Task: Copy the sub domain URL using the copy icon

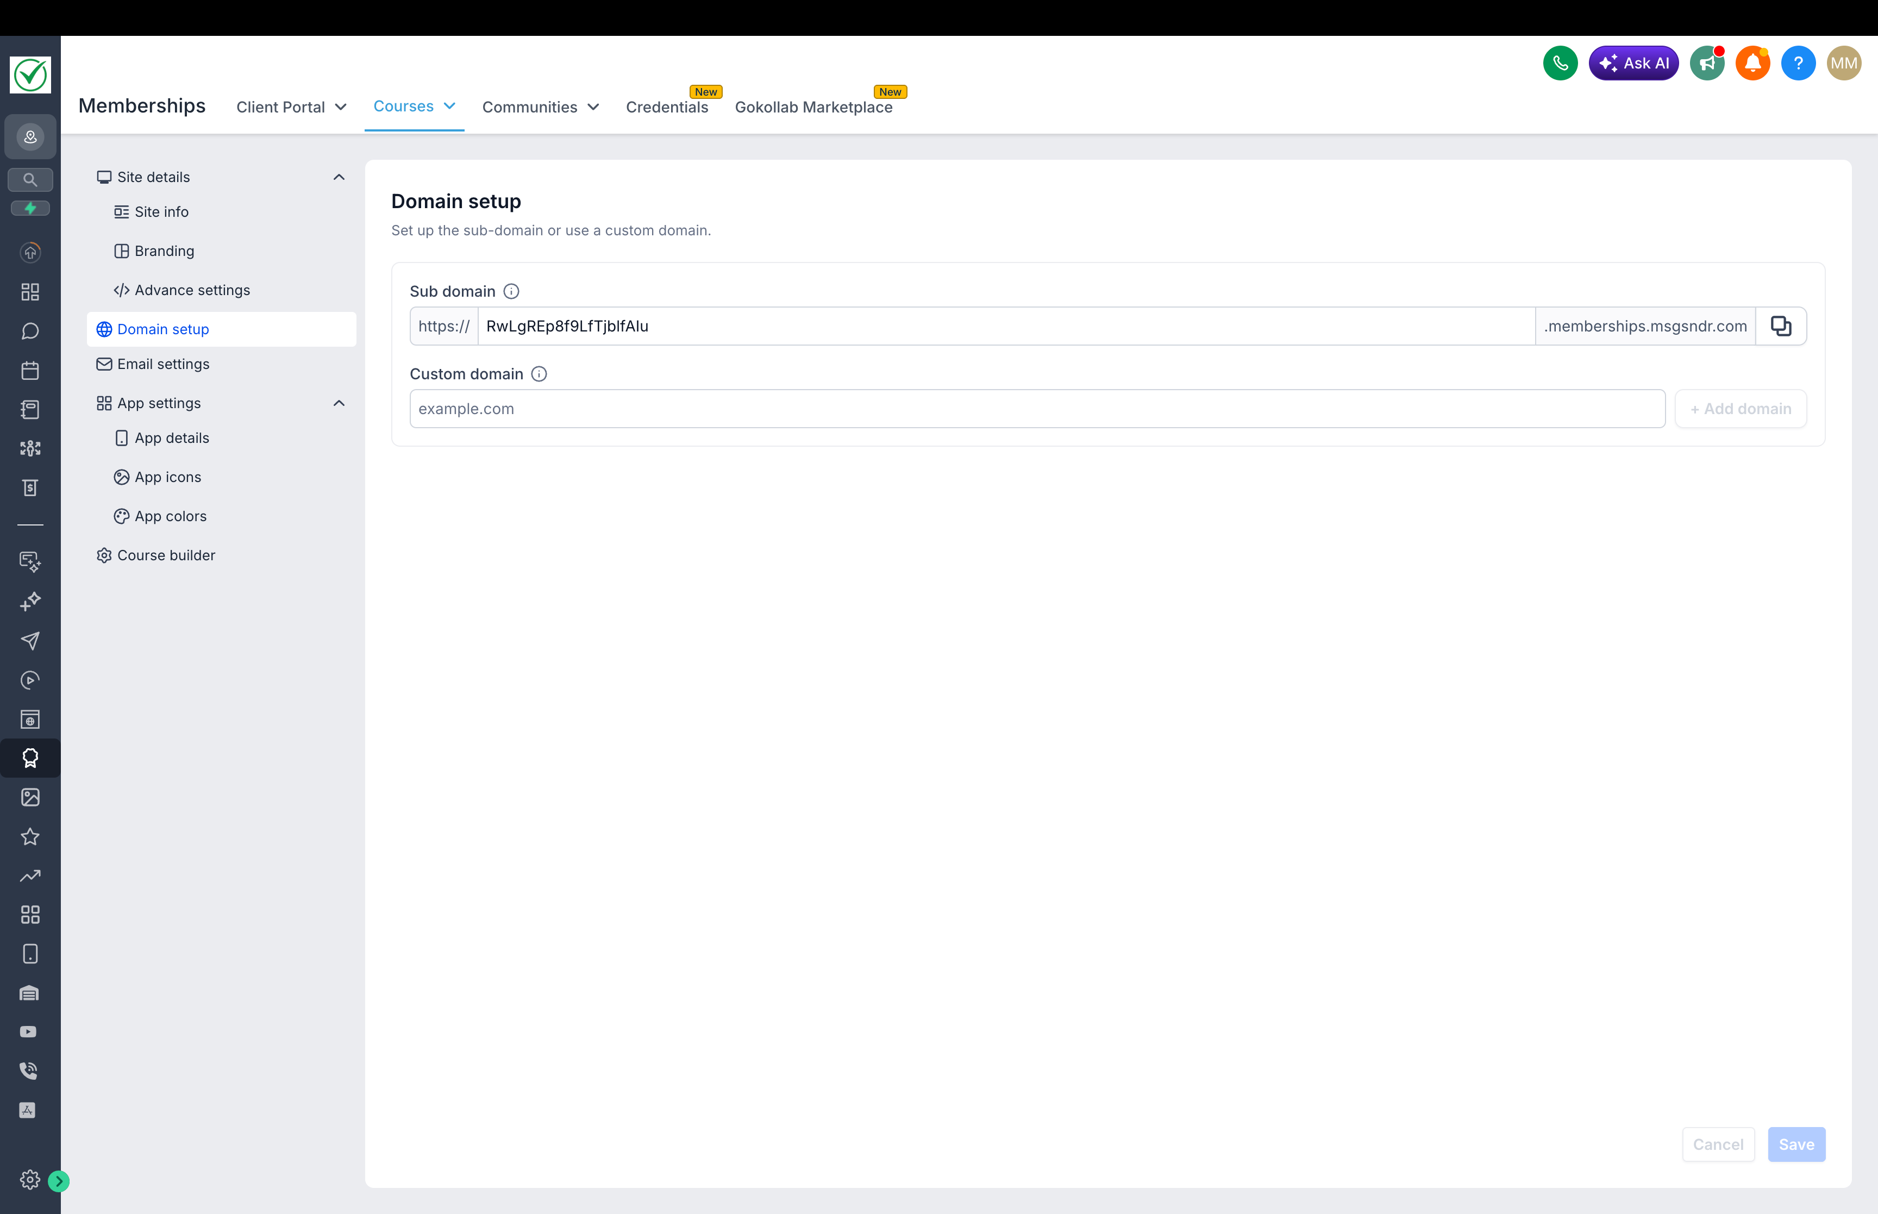Action: coord(1781,326)
